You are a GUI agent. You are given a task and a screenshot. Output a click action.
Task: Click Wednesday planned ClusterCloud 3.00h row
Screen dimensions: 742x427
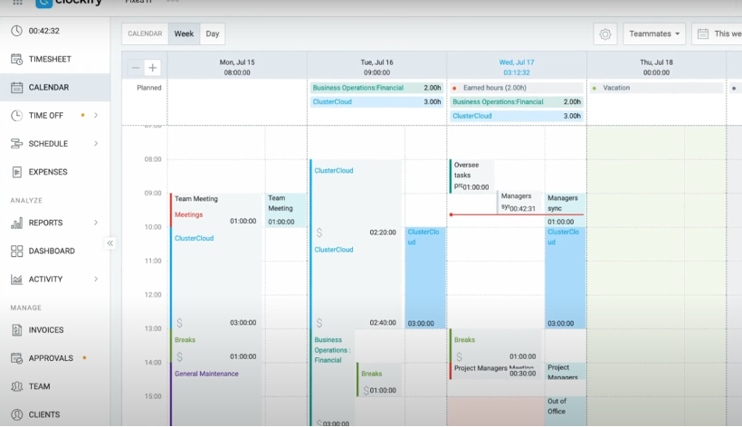coord(517,116)
